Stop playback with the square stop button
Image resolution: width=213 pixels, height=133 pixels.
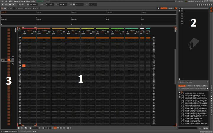tap(10, 4)
